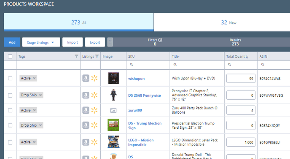Click Amazon icon in zuru400 row
This screenshot has width=290, height=159.
coord(86,110)
